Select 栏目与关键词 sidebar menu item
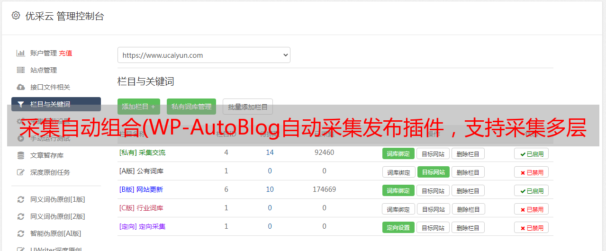606x251 pixels. click(56, 104)
